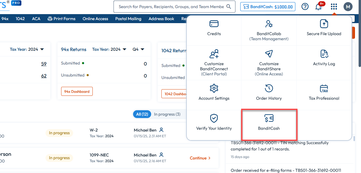Image resolution: width=361 pixels, height=173 pixels.
Task: Open the profile avatar M
Action: pyautogui.click(x=348, y=7)
